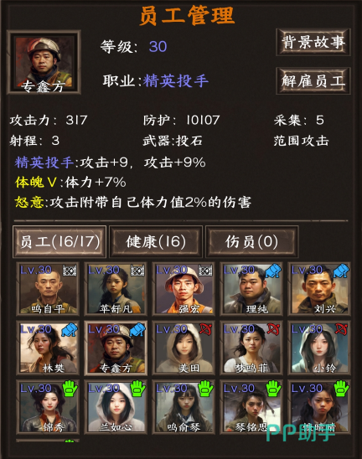The height and width of the screenshot is (459, 362).
Task: Select employee 鸣自平 portrait
Action: coord(48,289)
